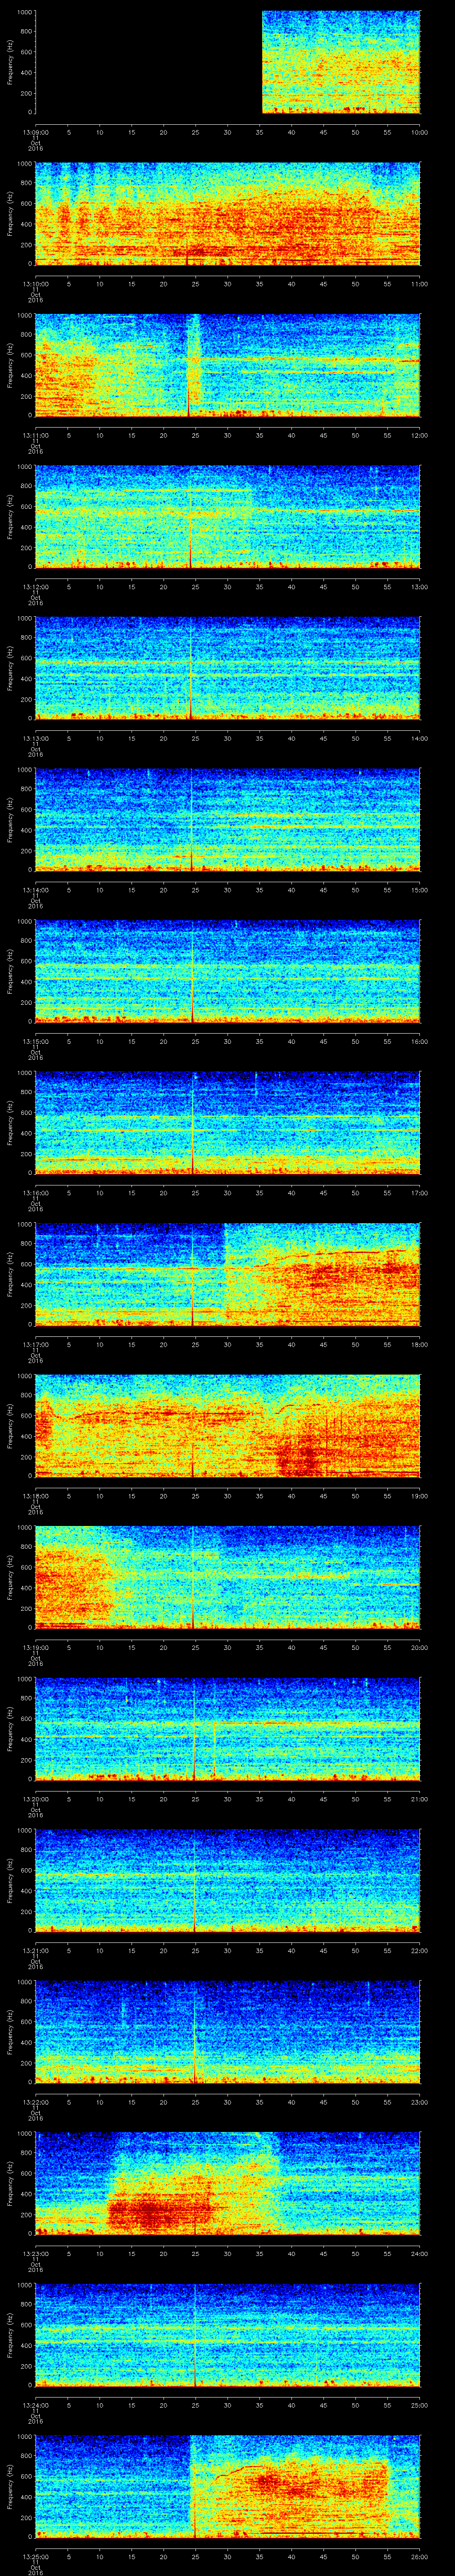Viewport: 455px width, 2576px height.
Task: Select the spectrogram panel starting at 13:11:00
Action: click(x=228, y=365)
